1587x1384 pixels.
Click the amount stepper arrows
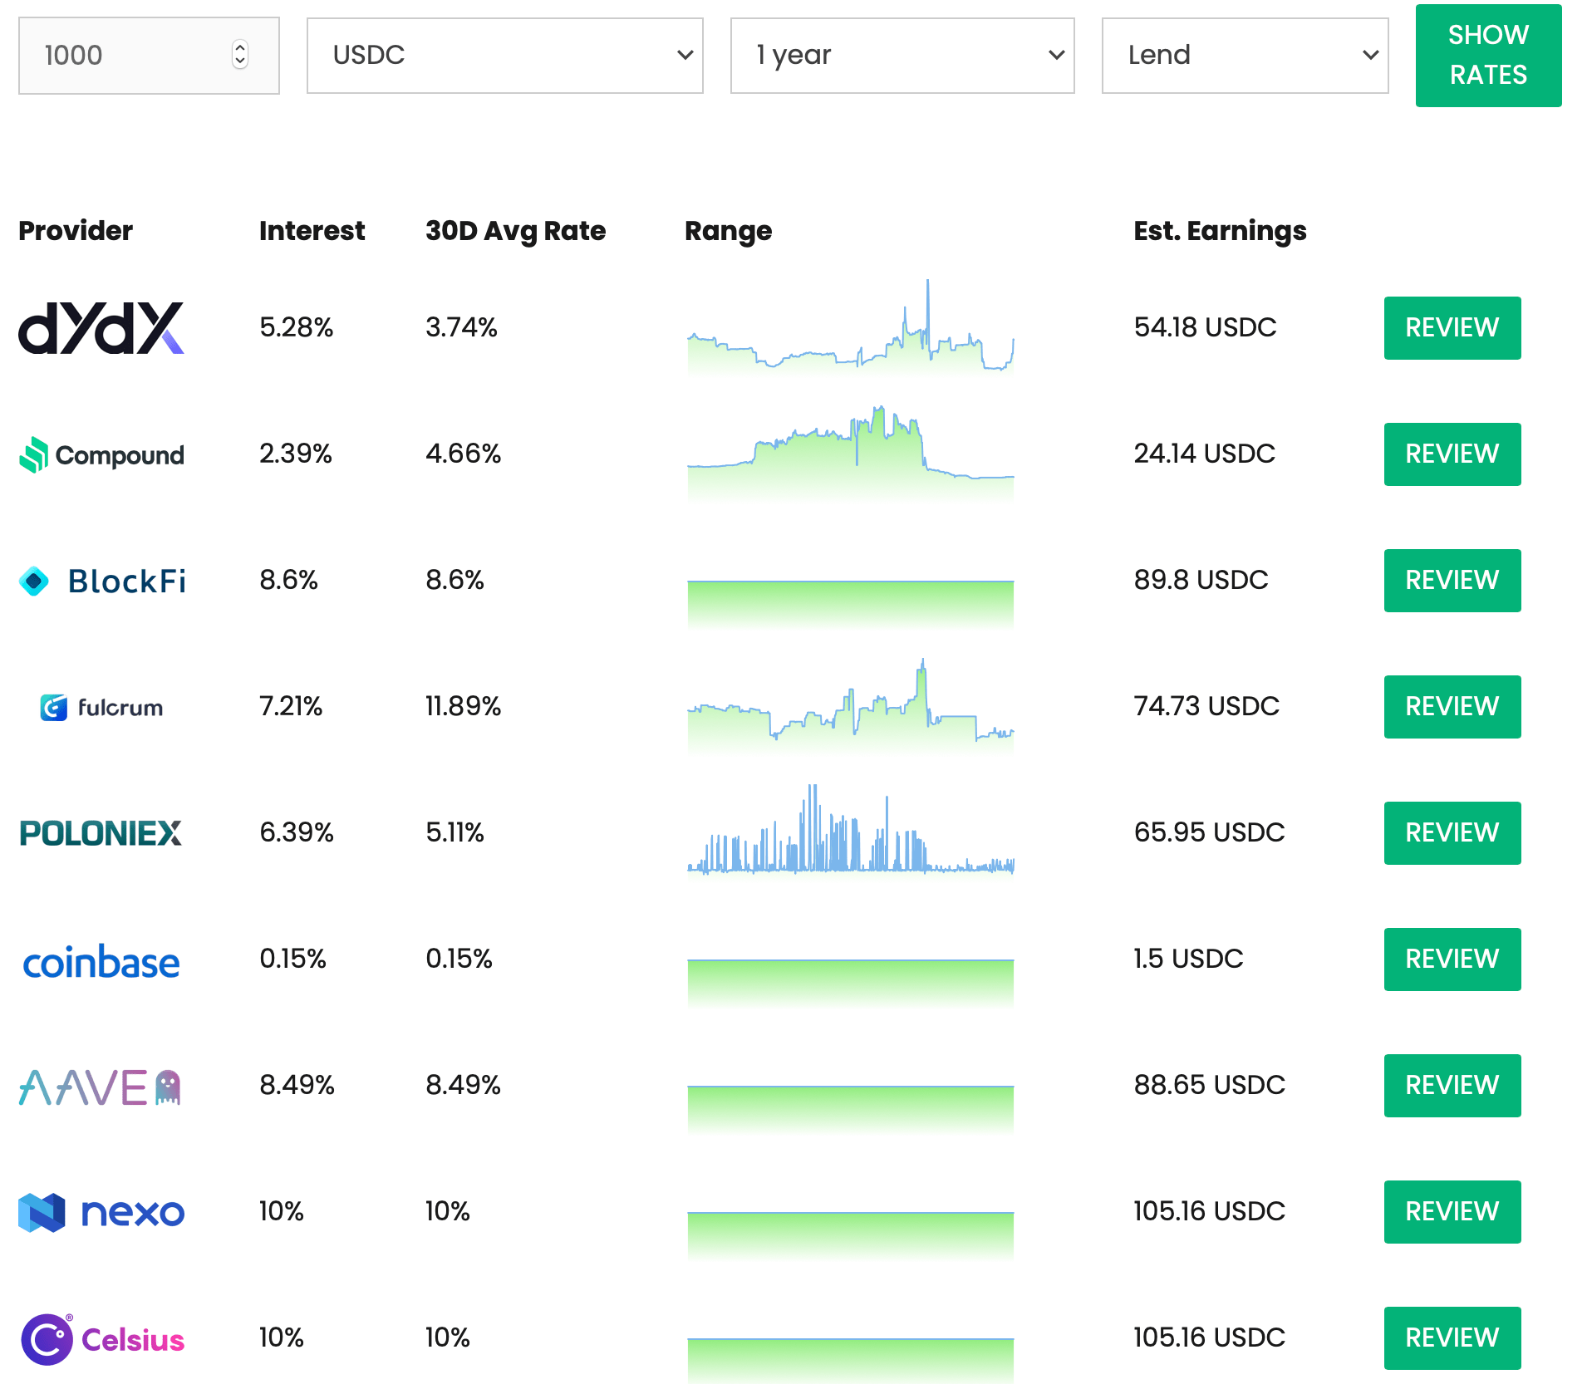(x=240, y=55)
